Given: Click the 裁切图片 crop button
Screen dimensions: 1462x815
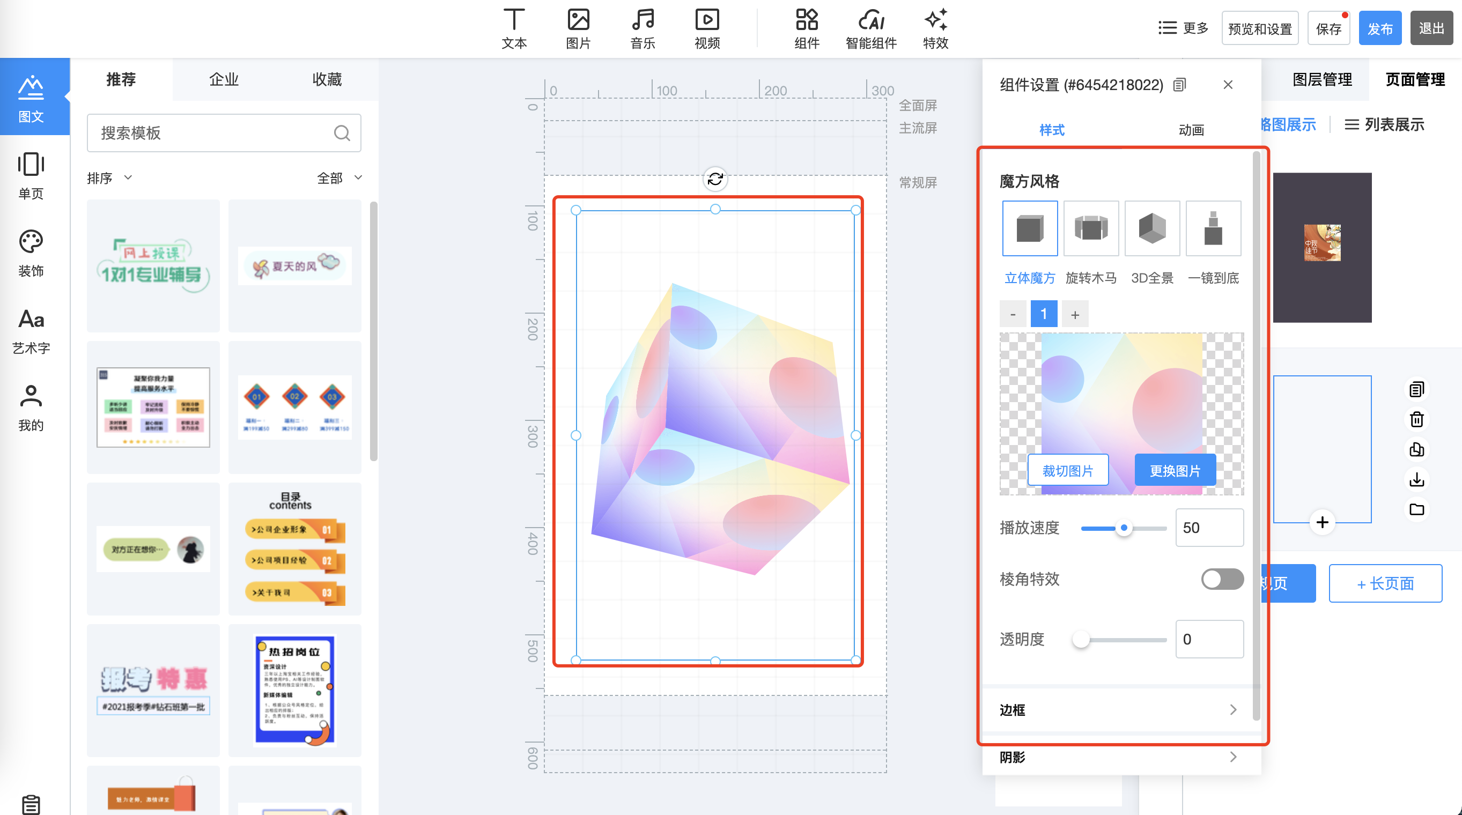Looking at the screenshot, I should point(1068,470).
